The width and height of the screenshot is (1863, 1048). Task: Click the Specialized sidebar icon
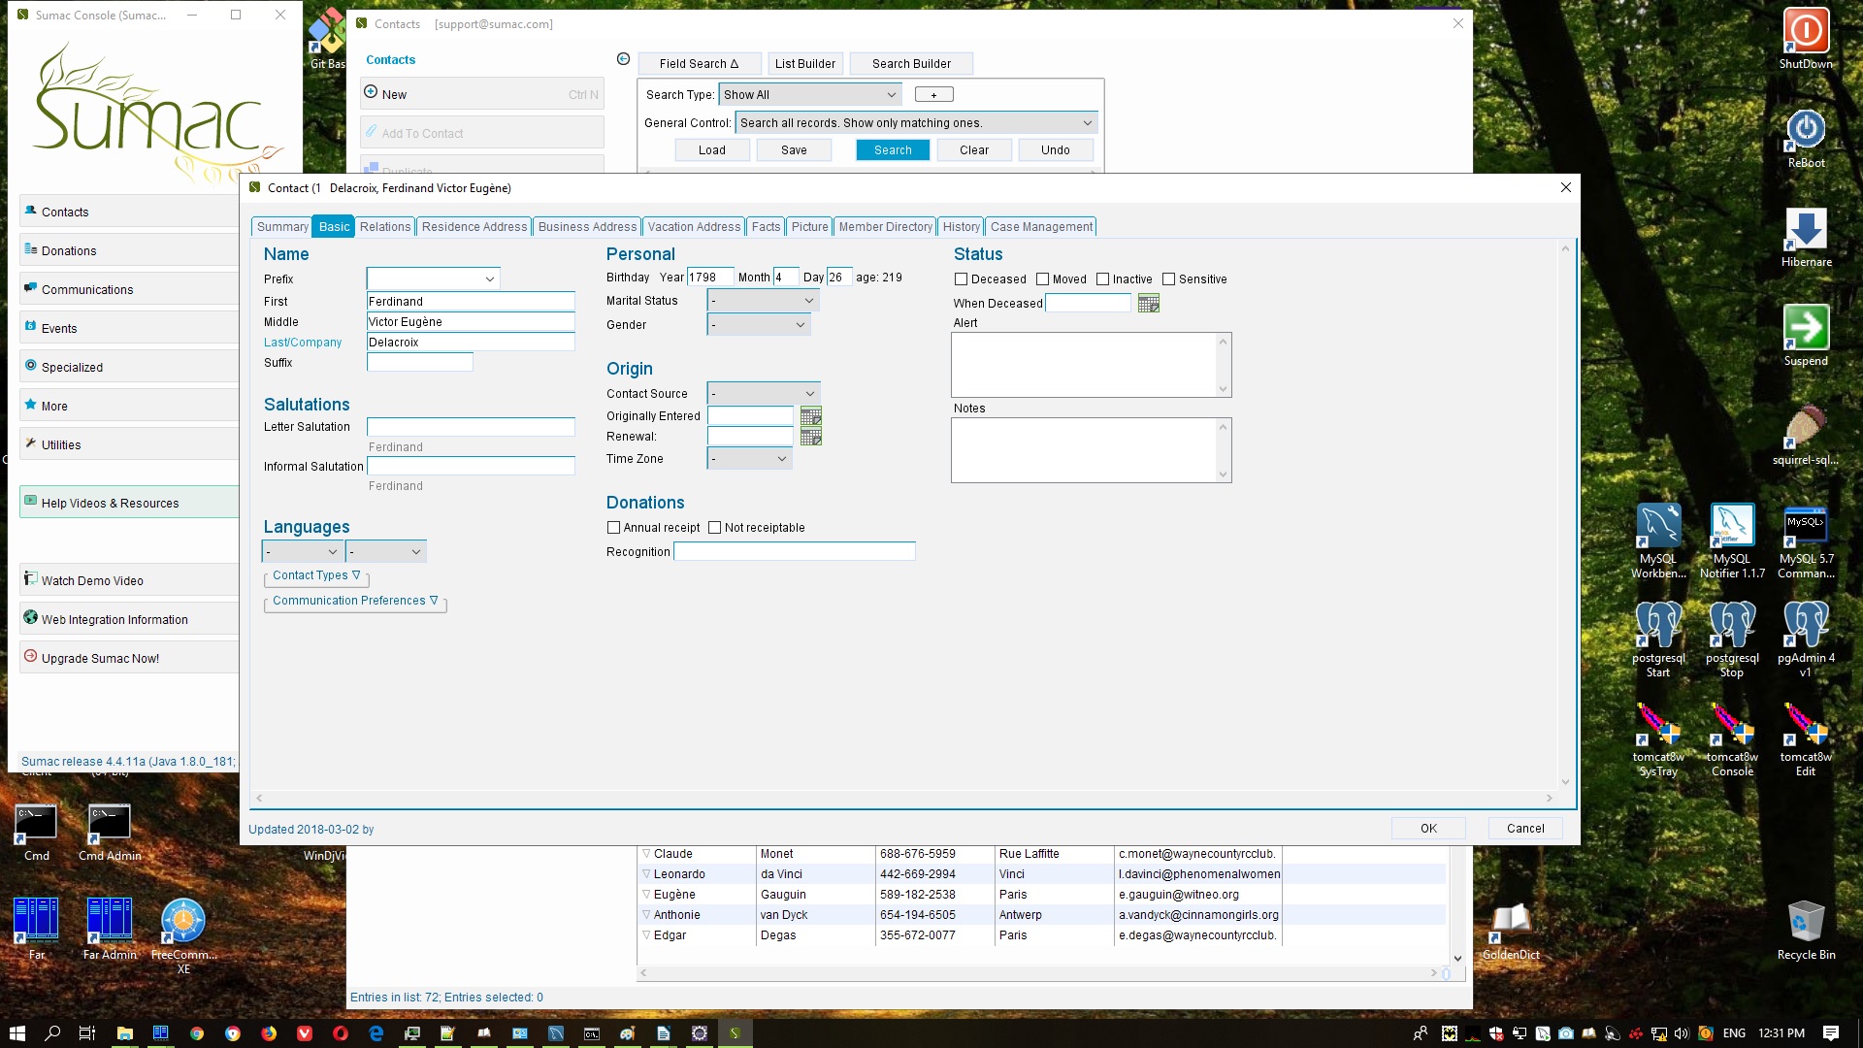pyautogui.click(x=30, y=366)
